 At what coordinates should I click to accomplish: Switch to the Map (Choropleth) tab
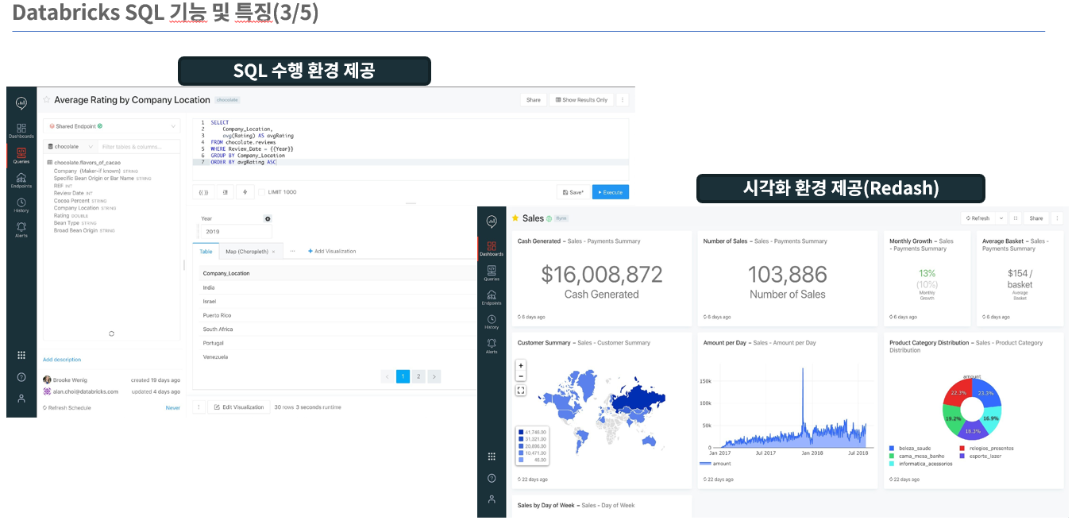tap(248, 251)
